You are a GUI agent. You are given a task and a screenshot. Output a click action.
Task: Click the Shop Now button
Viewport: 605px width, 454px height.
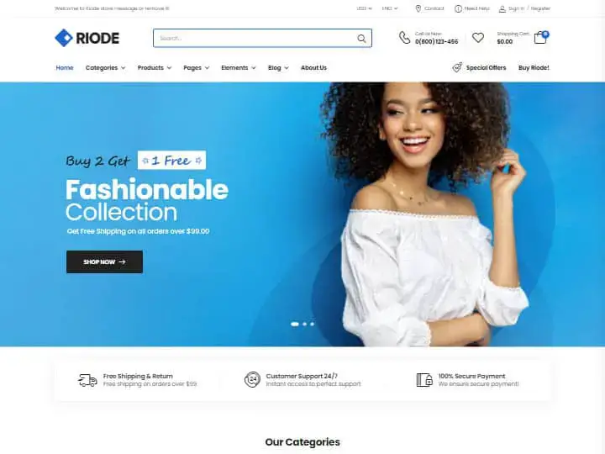(x=104, y=261)
